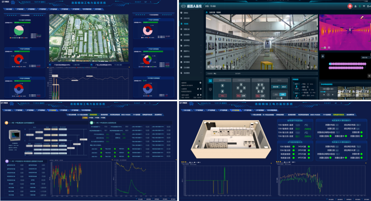Click the zoom magnifier icon on robot camera video

click(x=308, y=67)
